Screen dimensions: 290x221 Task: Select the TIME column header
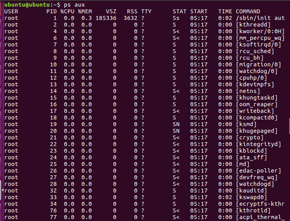225,11
